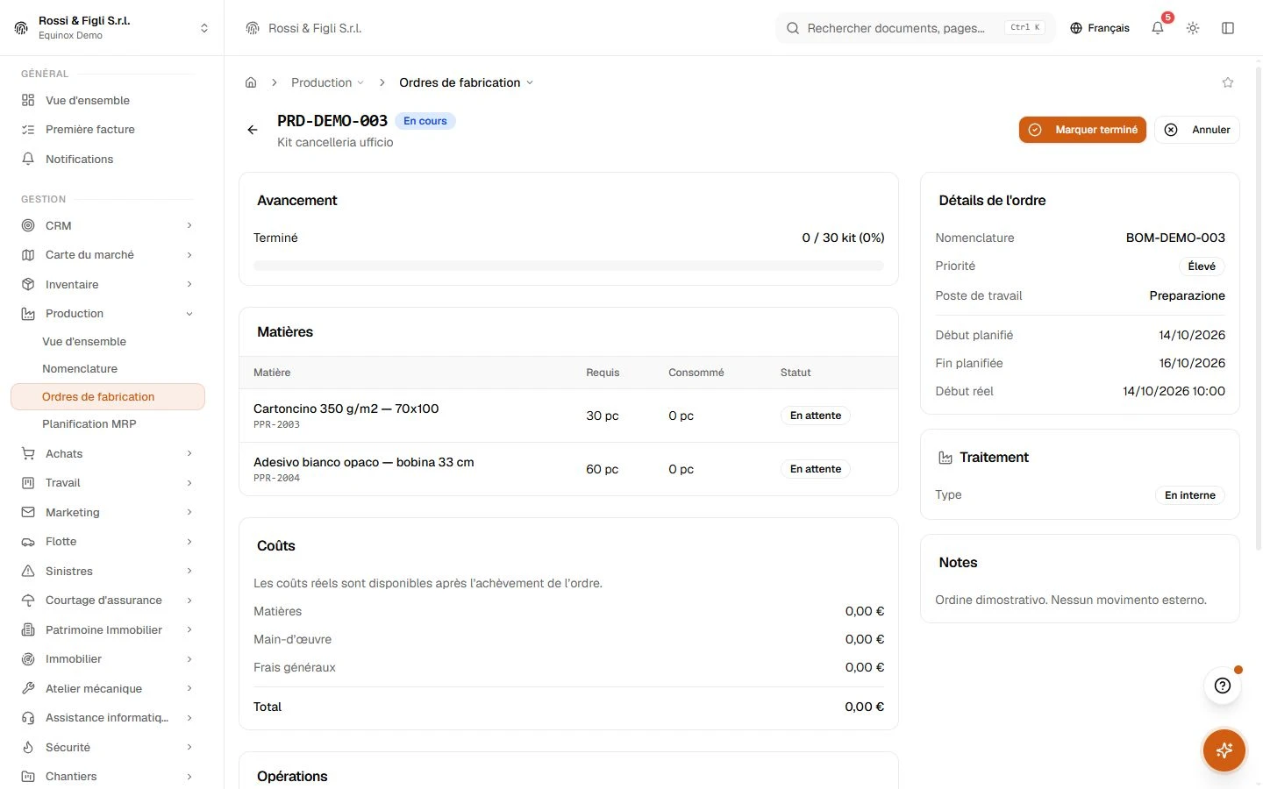Image resolution: width=1263 pixels, height=789 pixels.
Task: Click the Atelier mécanique wrench icon
Action: point(28,688)
